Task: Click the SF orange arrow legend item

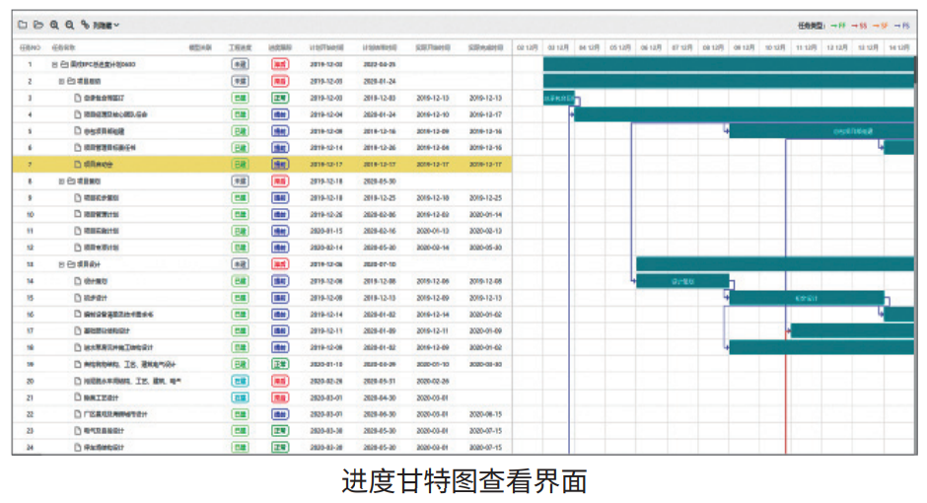Action: tap(881, 26)
